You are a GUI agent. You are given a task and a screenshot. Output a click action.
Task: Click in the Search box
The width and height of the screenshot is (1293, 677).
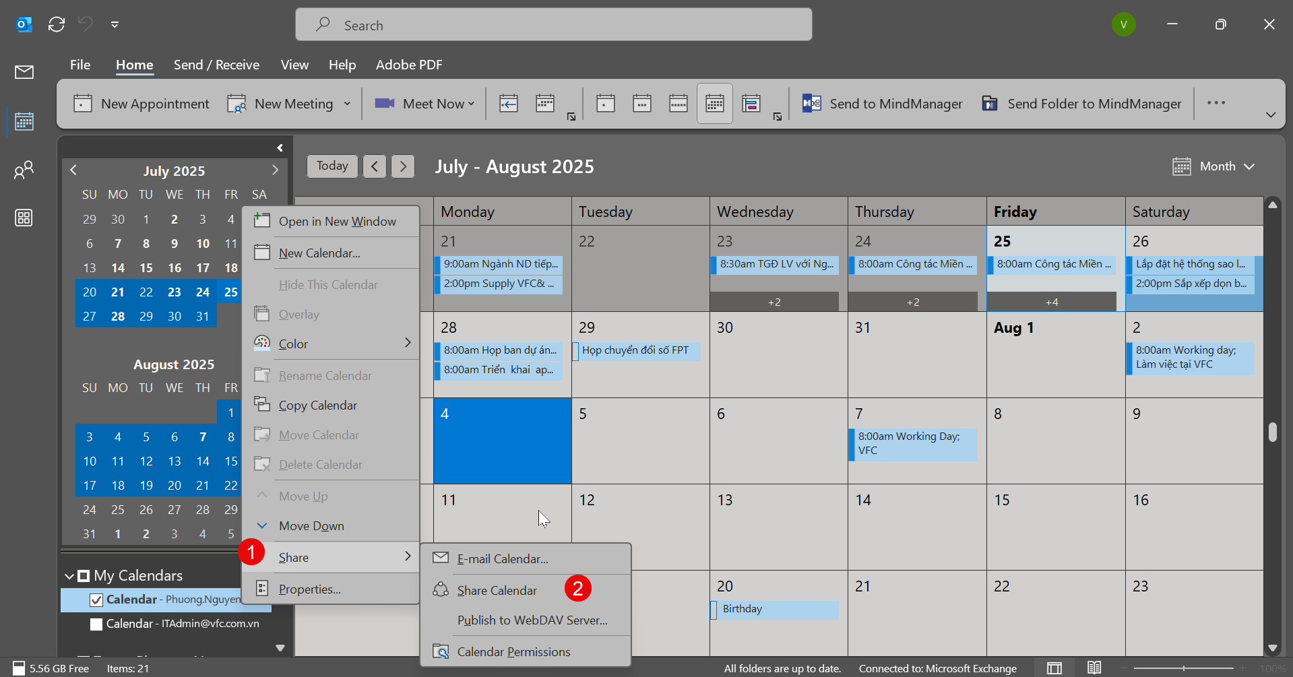tap(554, 25)
